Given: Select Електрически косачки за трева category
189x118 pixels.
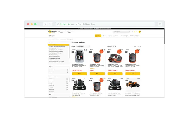Looking at the screenshot, I should [56, 50].
